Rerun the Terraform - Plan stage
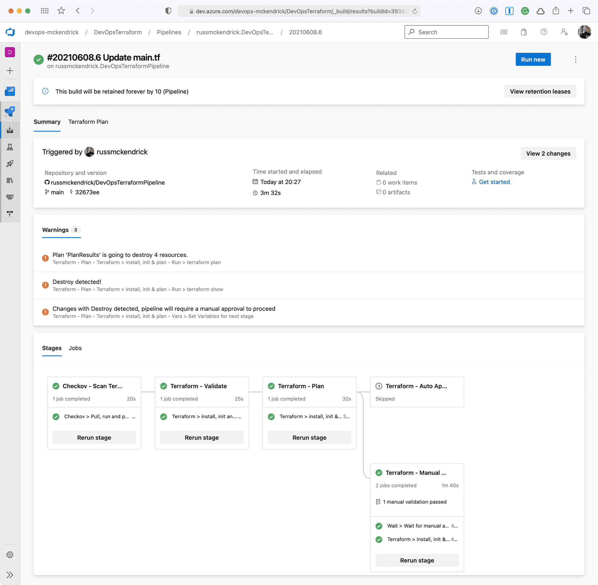598x585 pixels. tap(309, 438)
